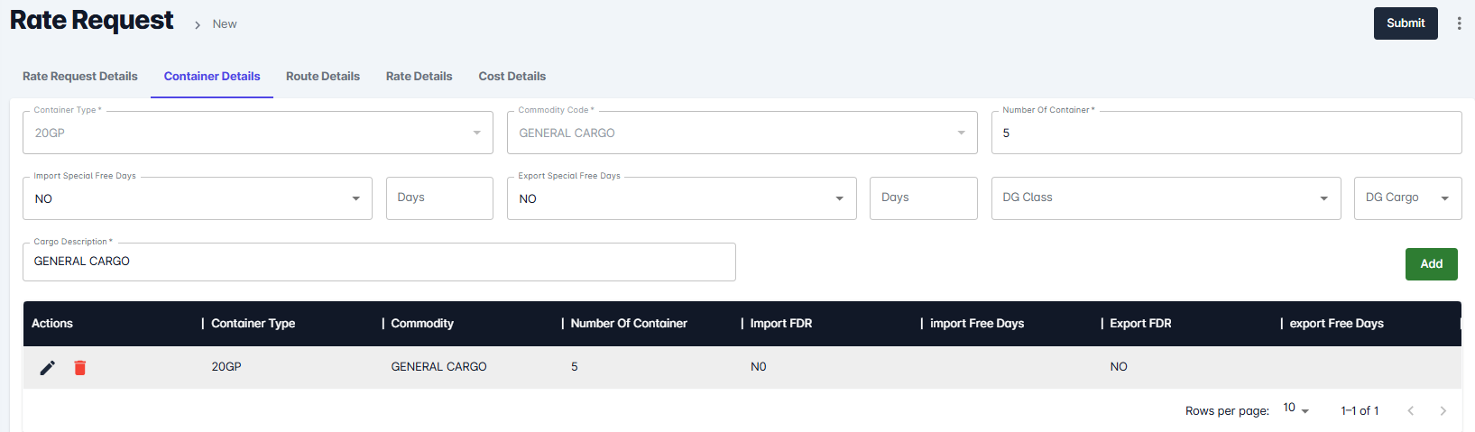Edit the 20GP container row with pencil icon

[48, 367]
